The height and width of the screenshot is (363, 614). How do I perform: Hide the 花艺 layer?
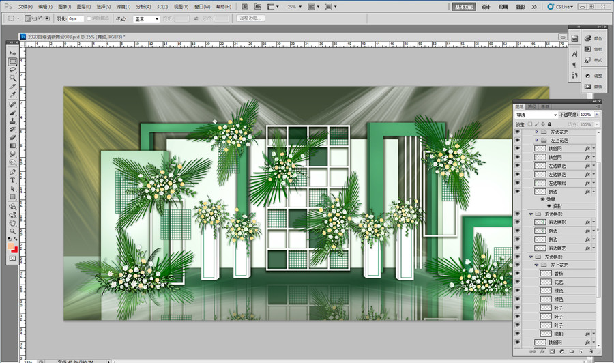point(518,282)
